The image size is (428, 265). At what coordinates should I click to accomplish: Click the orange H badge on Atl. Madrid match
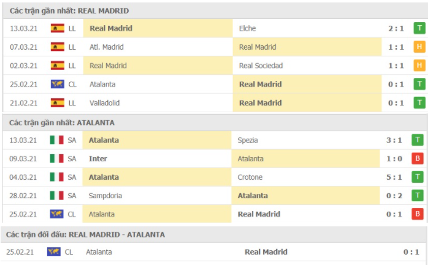(x=419, y=47)
